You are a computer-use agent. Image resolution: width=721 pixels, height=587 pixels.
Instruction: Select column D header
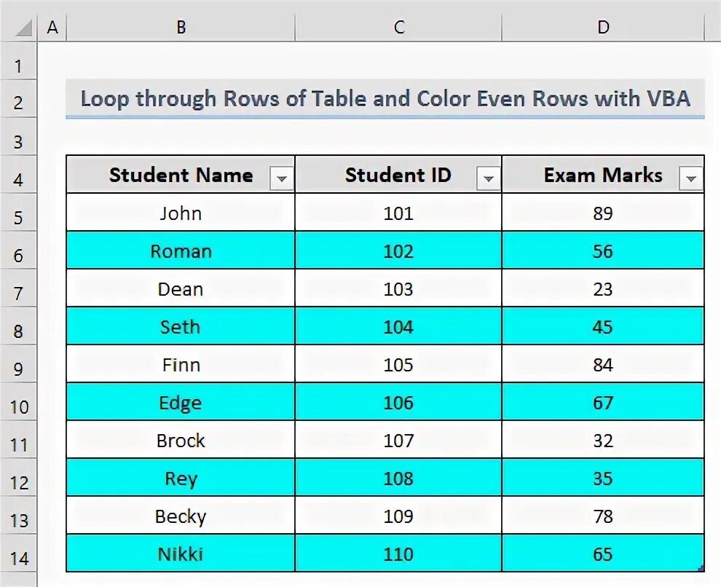pos(603,27)
